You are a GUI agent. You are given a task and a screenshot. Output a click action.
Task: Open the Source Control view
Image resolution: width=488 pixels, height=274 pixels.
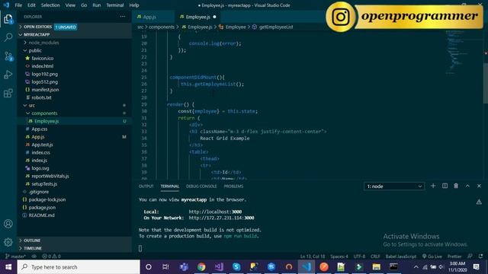(8, 56)
